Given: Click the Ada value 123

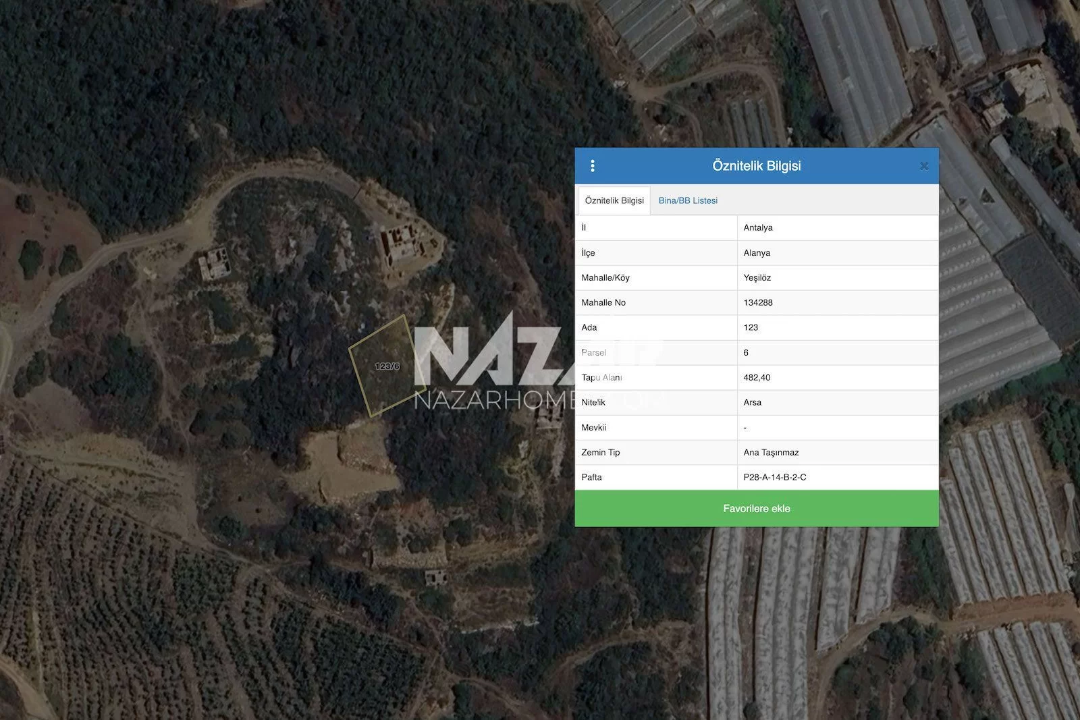Looking at the screenshot, I should tap(751, 327).
